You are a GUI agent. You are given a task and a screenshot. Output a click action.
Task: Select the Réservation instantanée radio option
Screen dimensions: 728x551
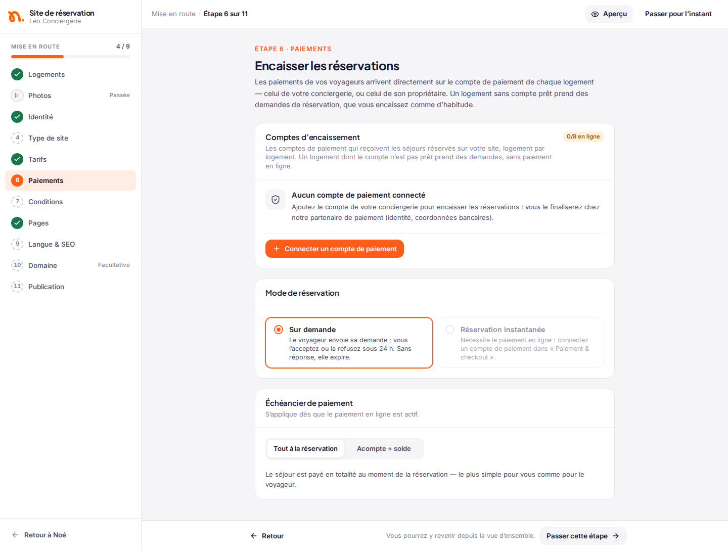[450, 330]
